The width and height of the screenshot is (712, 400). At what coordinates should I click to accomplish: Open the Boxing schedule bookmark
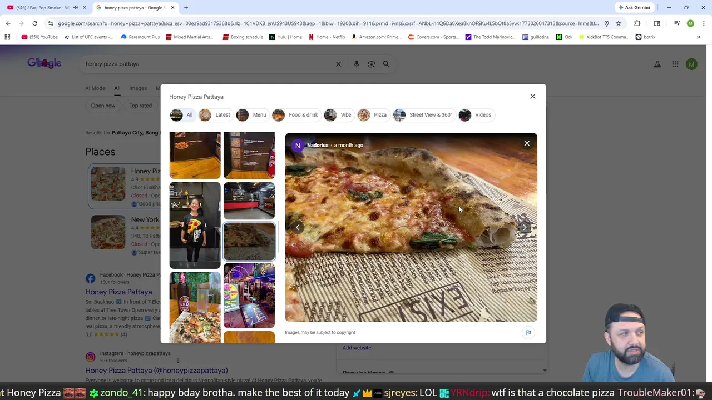click(x=243, y=37)
